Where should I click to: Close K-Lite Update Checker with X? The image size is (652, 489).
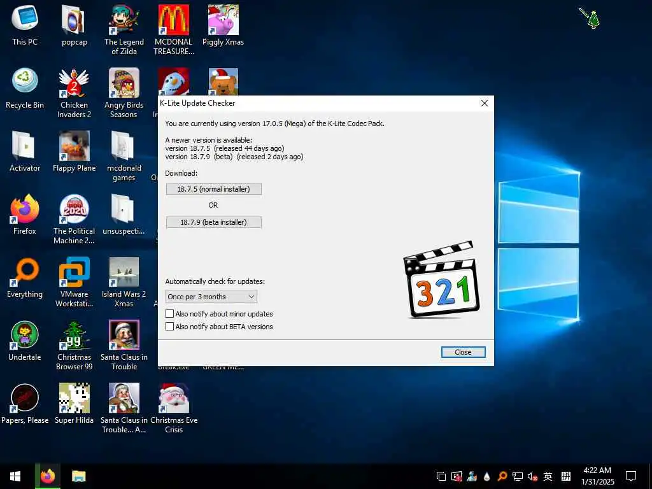[485, 103]
